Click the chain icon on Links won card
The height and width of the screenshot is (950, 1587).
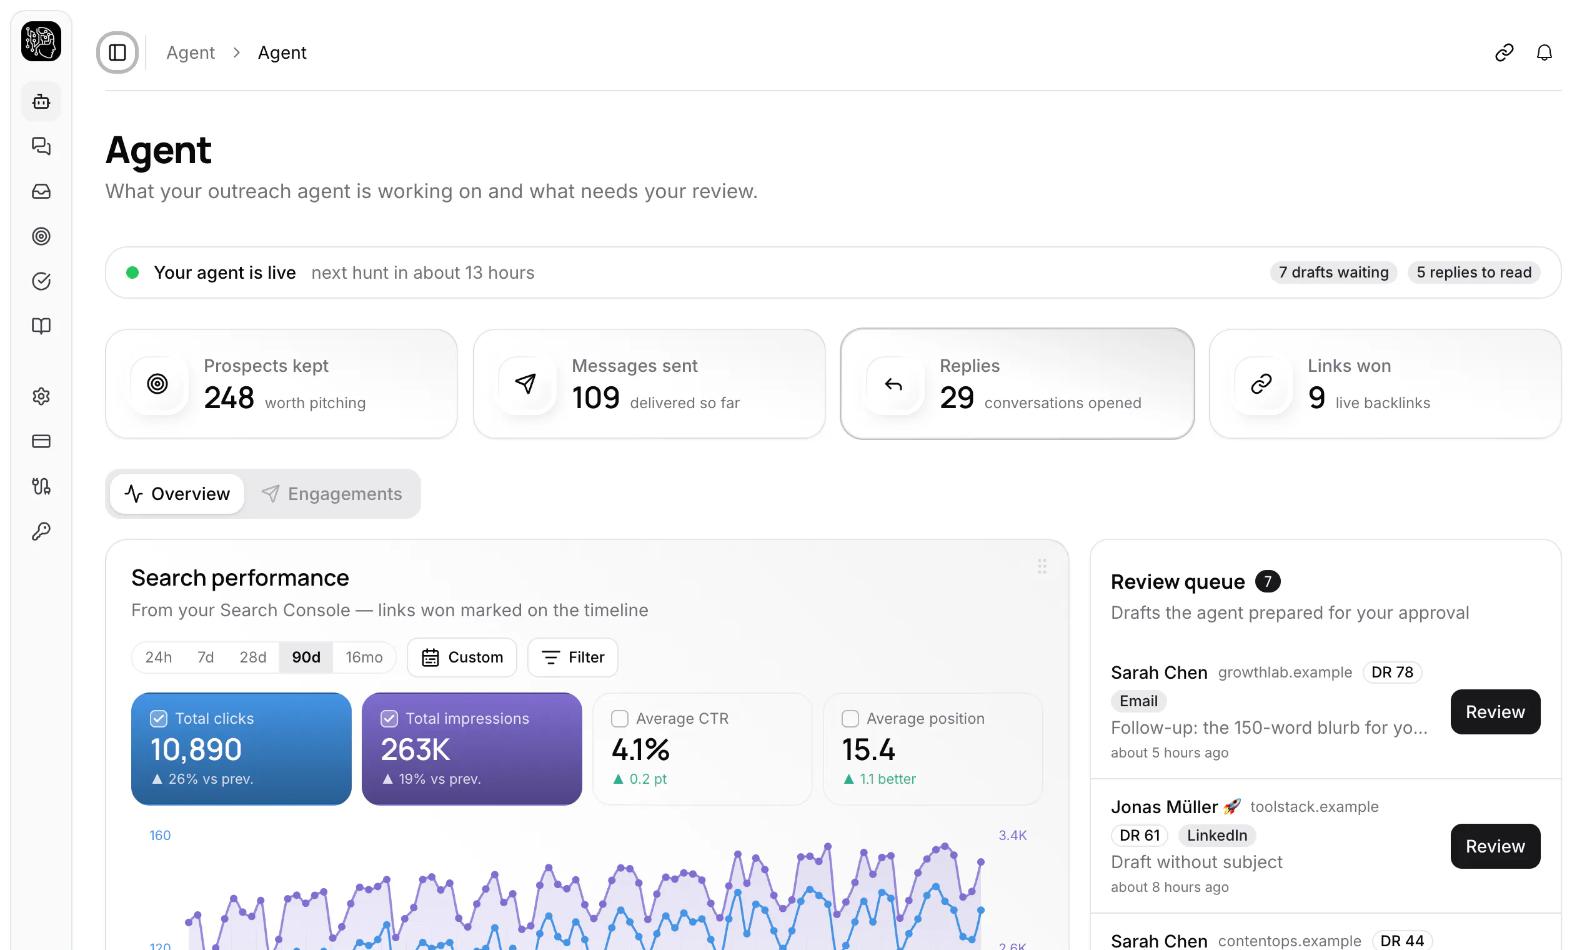click(x=1261, y=384)
